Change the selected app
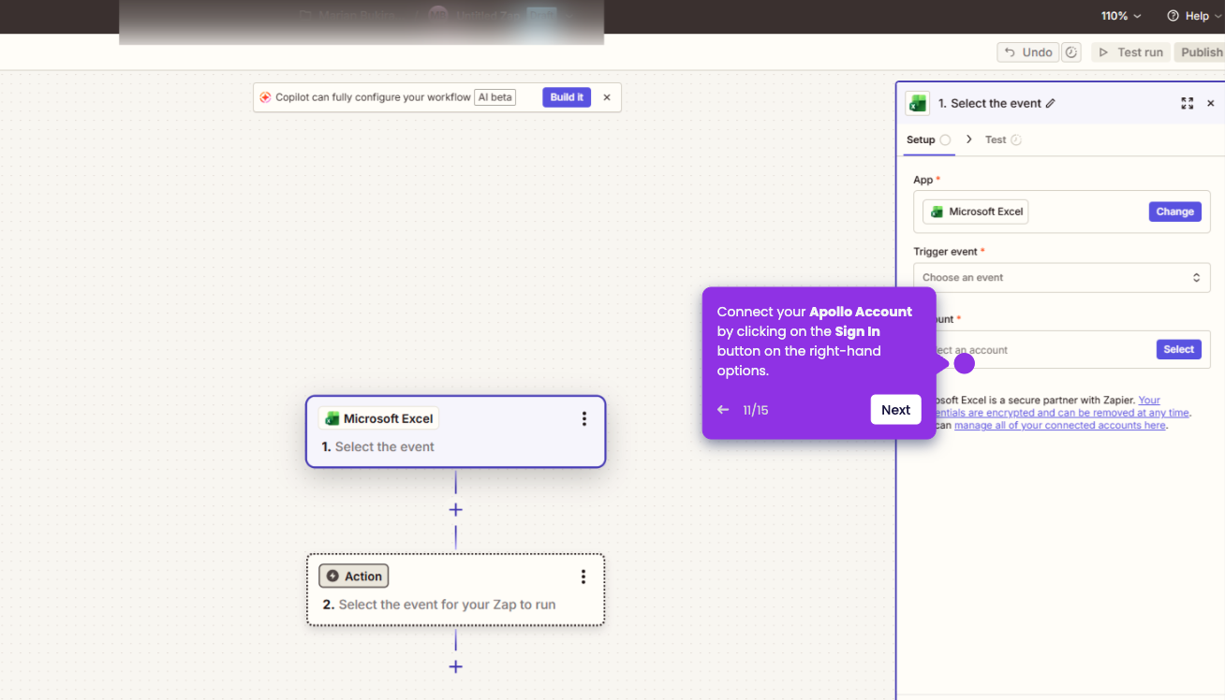 coord(1174,211)
